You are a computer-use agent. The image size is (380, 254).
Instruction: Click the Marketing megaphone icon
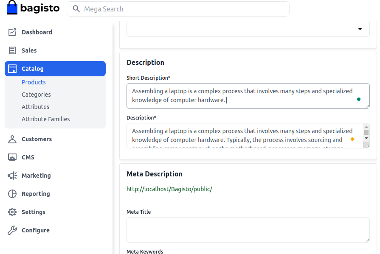tap(12, 176)
